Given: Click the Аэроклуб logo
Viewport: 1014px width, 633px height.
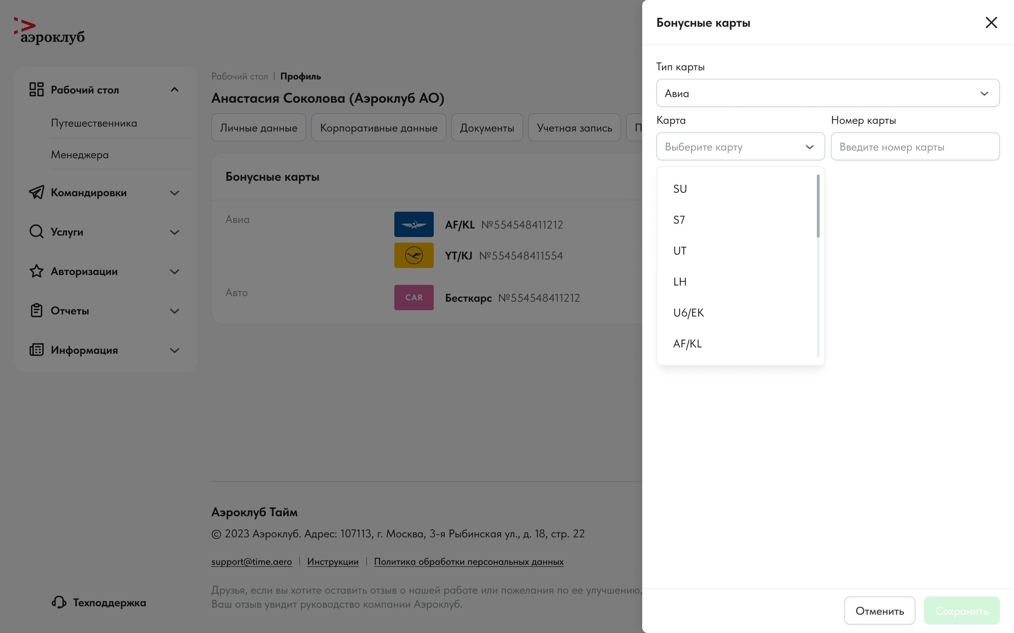Looking at the screenshot, I should 49,31.
